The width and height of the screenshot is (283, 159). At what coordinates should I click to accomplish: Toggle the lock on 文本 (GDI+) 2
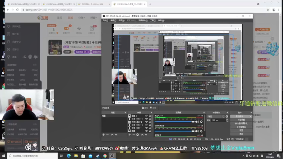click(x=150, y=125)
